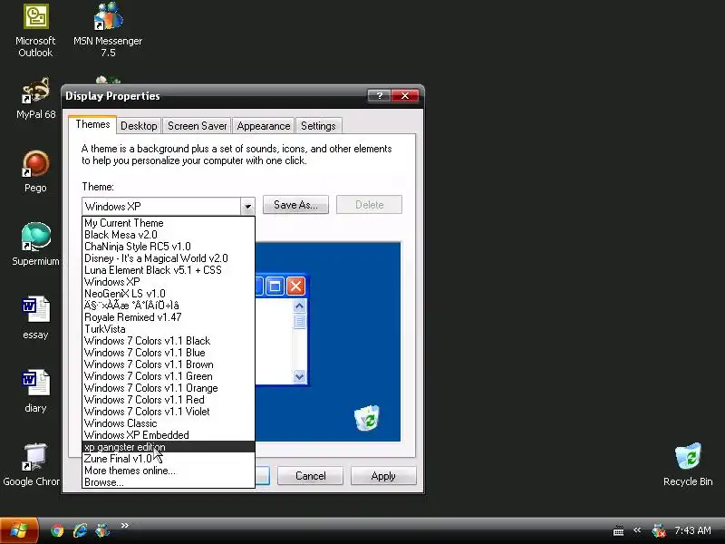This screenshot has height=544, width=725.
Task: Choose Windows 7 Colors v1.1 Black
Action: 169,341
